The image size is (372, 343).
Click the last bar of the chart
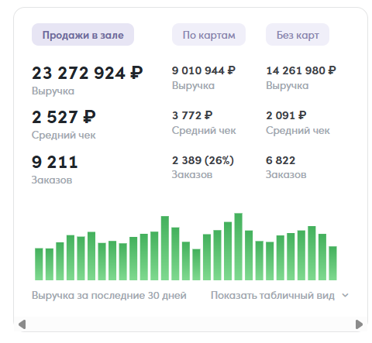(x=332, y=263)
